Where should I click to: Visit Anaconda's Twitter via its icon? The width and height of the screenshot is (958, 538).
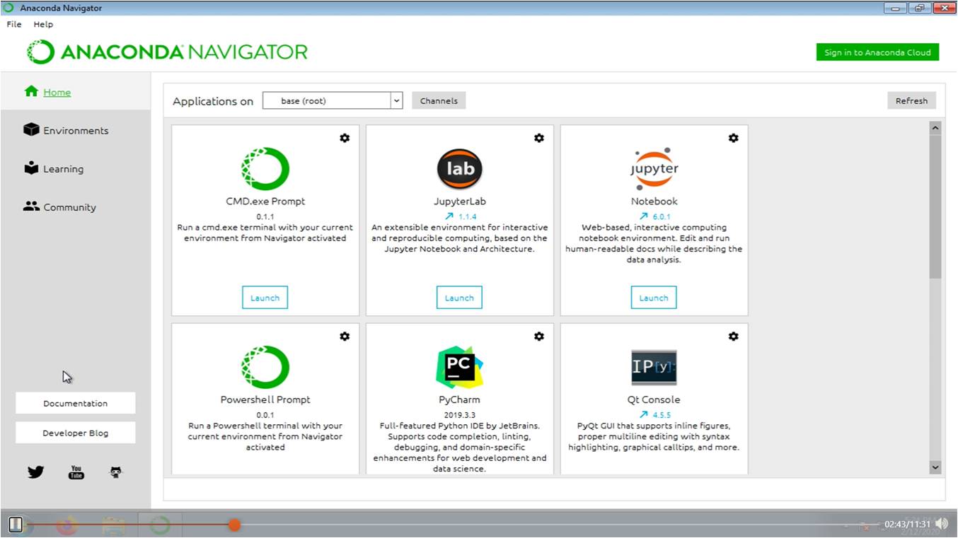(x=35, y=472)
